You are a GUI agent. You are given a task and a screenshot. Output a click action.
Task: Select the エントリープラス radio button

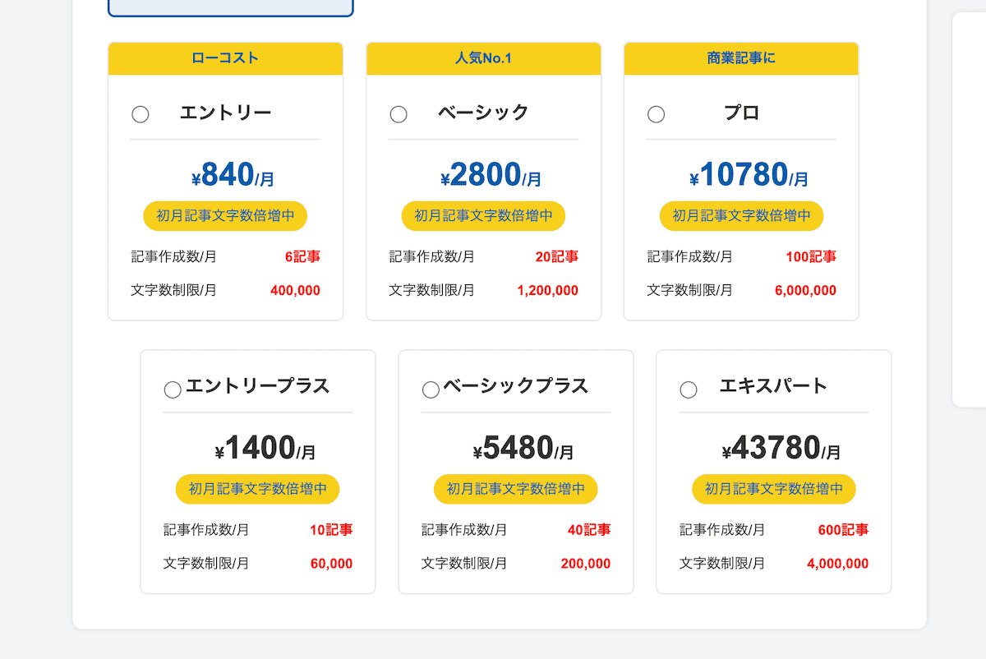pyautogui.click(x=173, y=389)
